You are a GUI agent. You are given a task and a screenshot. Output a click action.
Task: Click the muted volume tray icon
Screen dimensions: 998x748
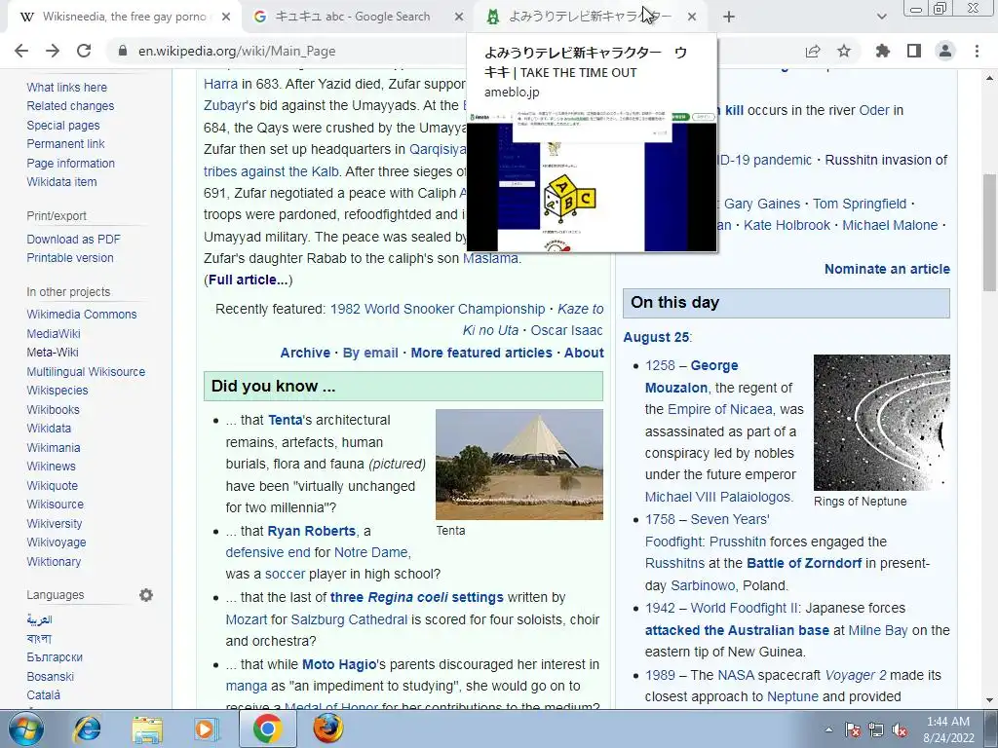(900, 729)
